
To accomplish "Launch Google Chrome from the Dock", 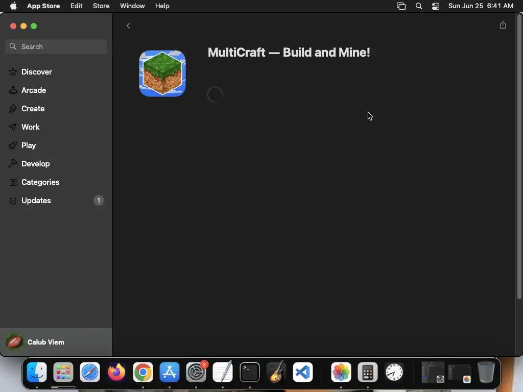I will (143, 372).
